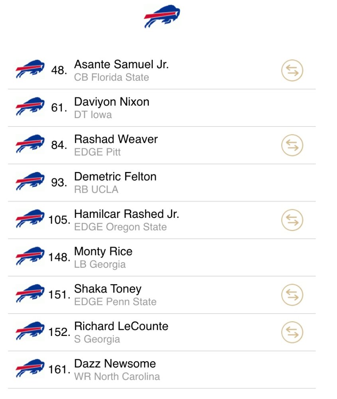Viewport: 337px width, 399px height.
Task: Click Bills logo beside pick 61
Action: (30, 107)
